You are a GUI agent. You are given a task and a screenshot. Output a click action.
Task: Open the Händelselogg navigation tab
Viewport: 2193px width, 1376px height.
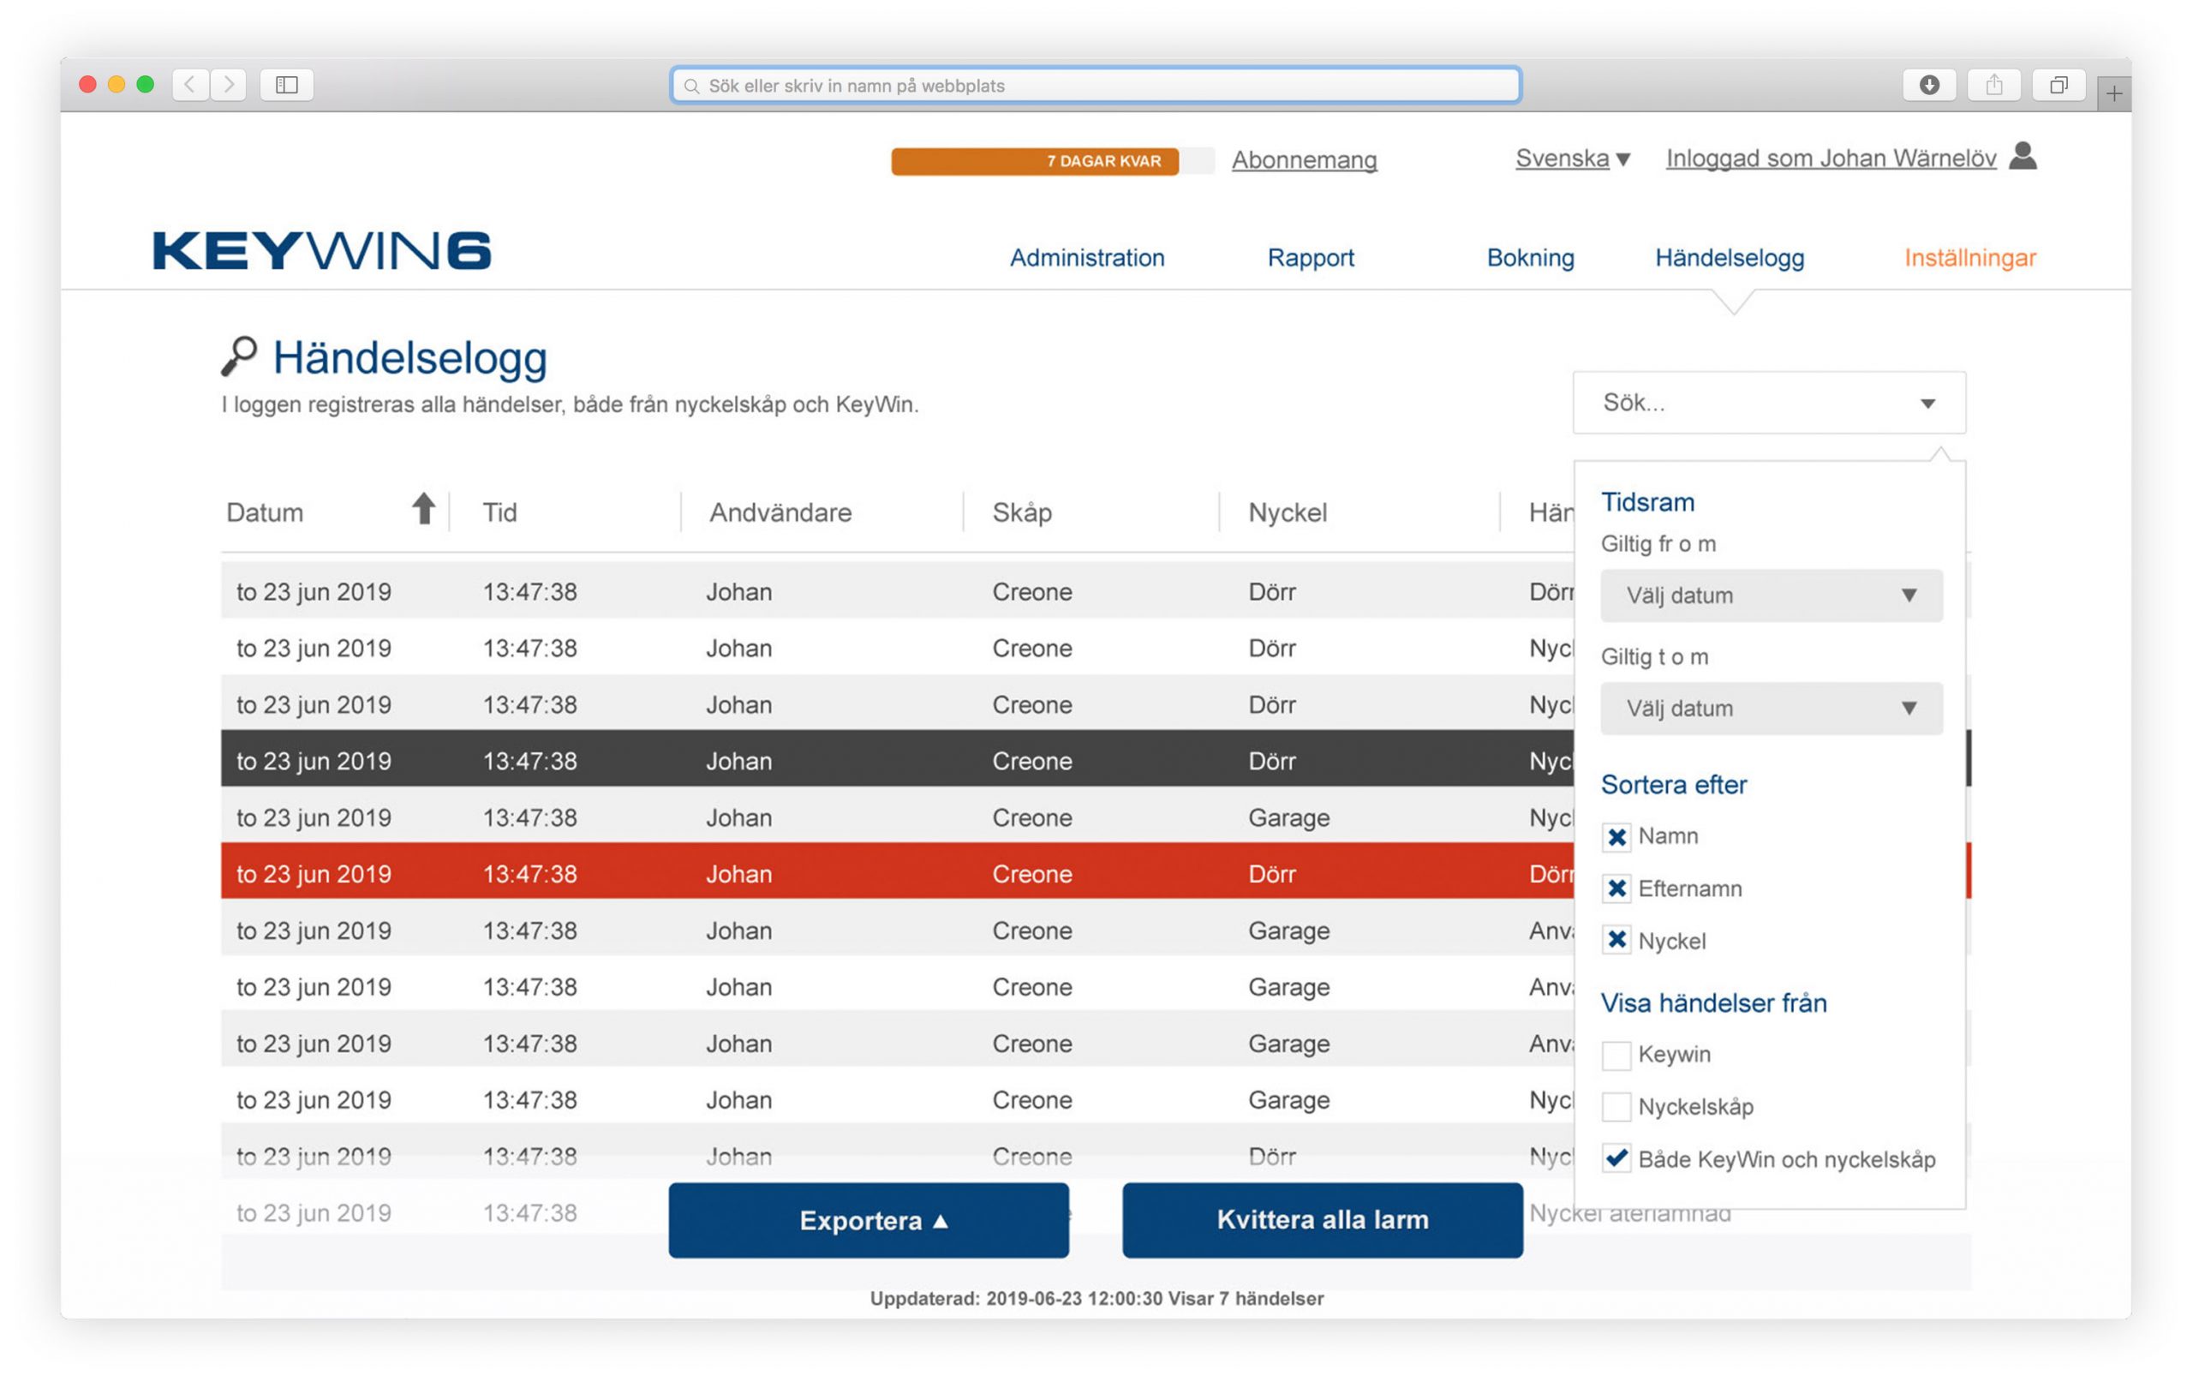pos(1729,259)
